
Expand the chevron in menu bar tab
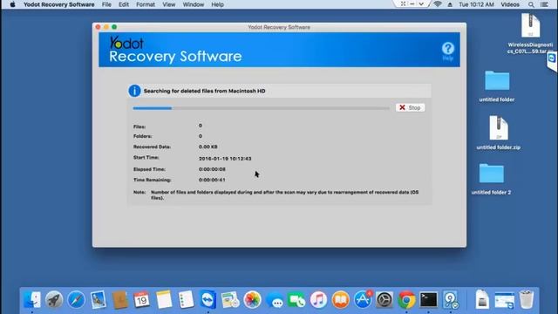click(x=421, y=3)
